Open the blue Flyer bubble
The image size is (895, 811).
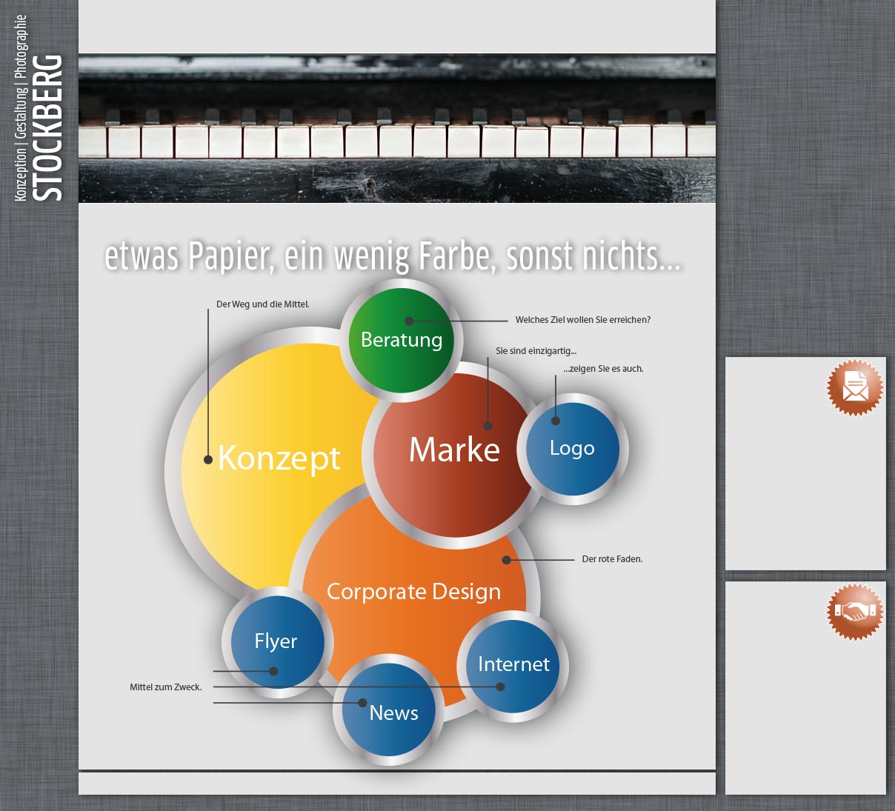[x=276, y=641]
